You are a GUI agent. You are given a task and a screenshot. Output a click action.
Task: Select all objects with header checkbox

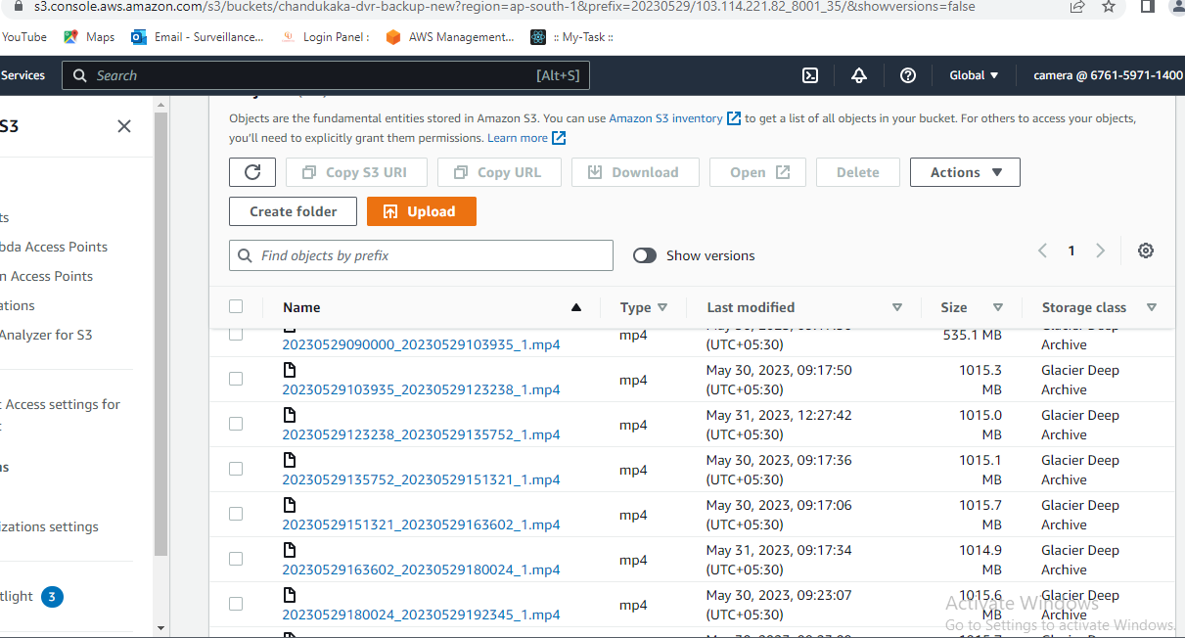pos(236,306)
